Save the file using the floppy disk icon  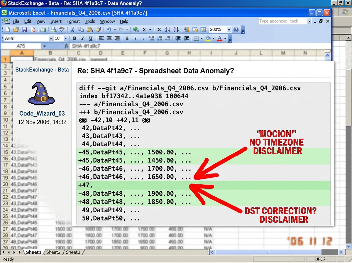[x=24, y=30]
